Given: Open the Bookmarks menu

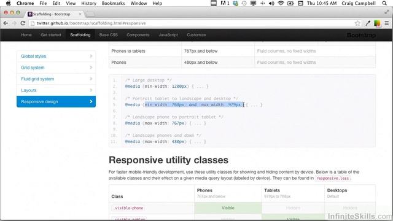Looking at the screenshot, I should click(x=113, y=3).
